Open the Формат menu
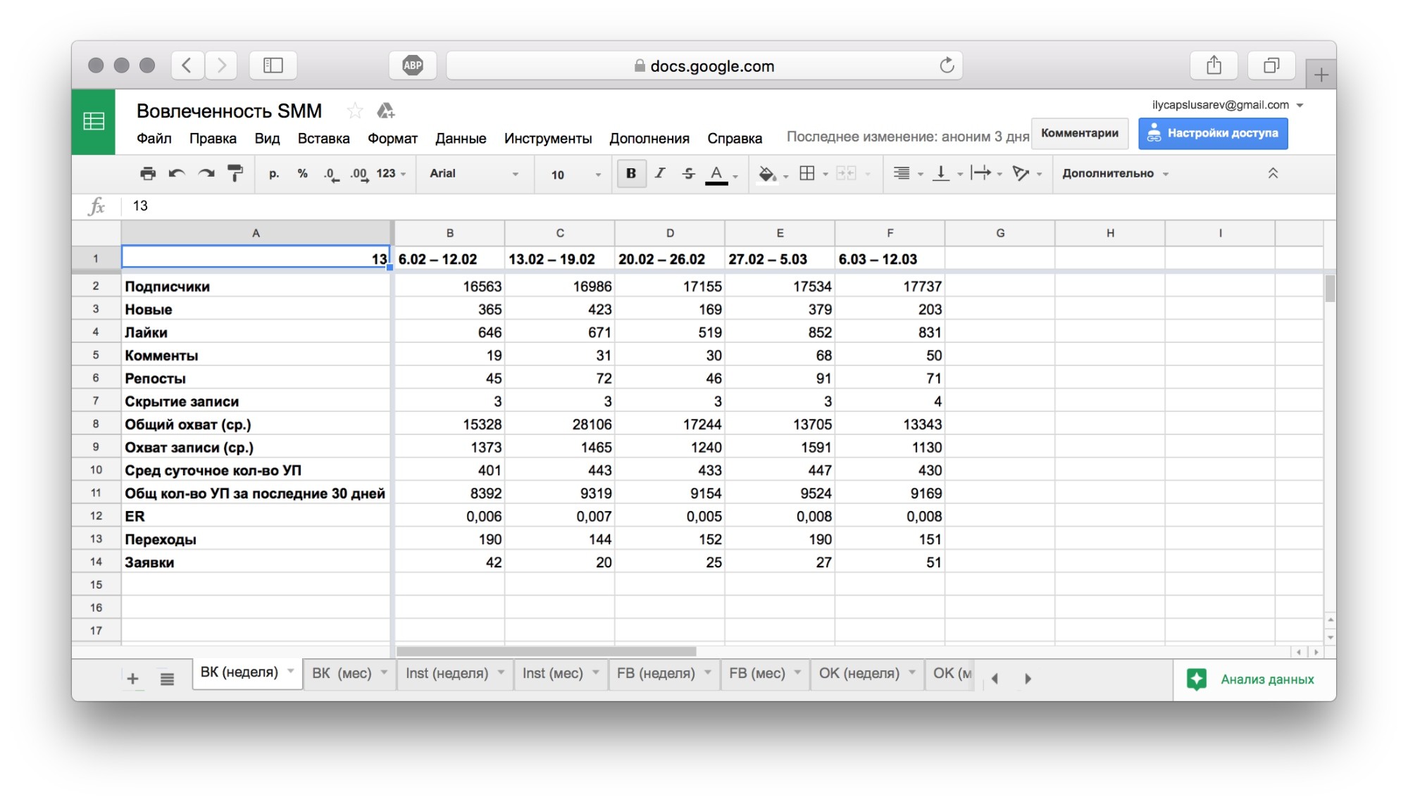This screenshot has width=1408, height=804. 392,138
